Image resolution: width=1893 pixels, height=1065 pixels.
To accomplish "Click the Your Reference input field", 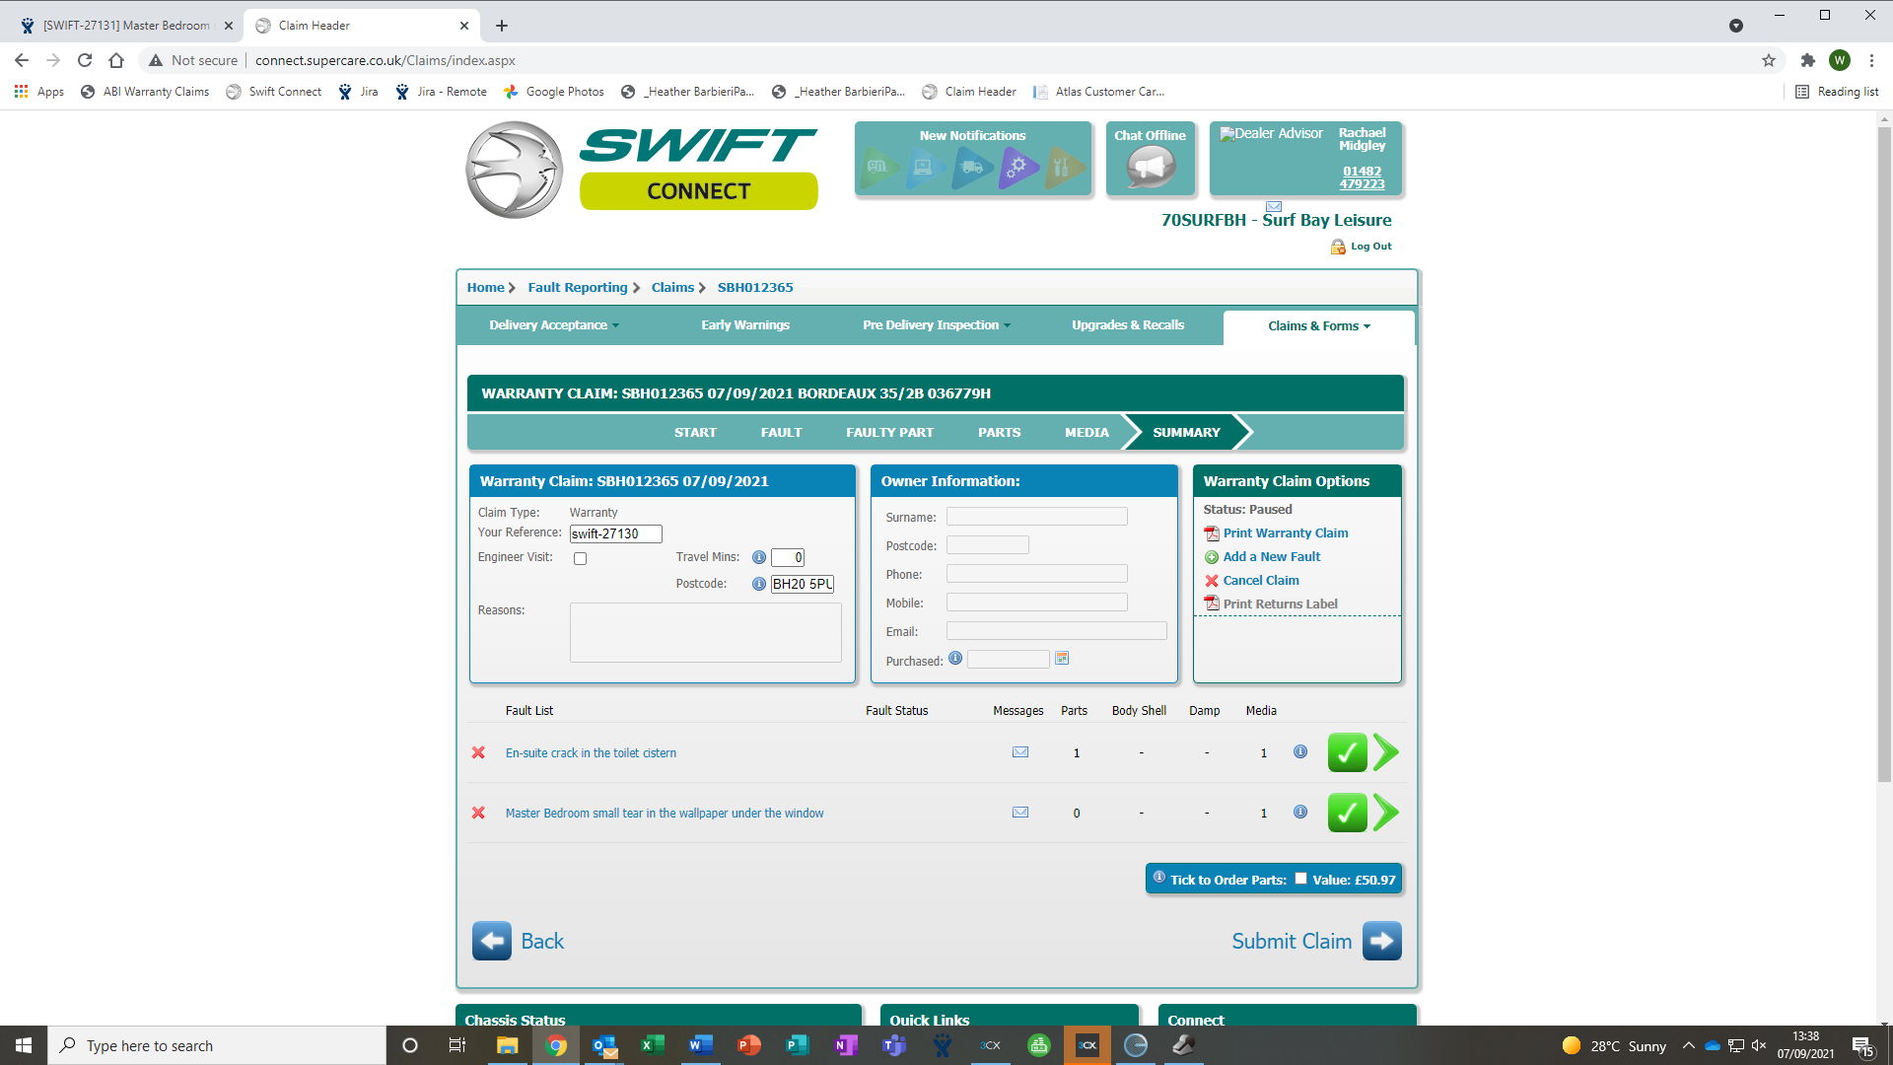I will [615, 533].
